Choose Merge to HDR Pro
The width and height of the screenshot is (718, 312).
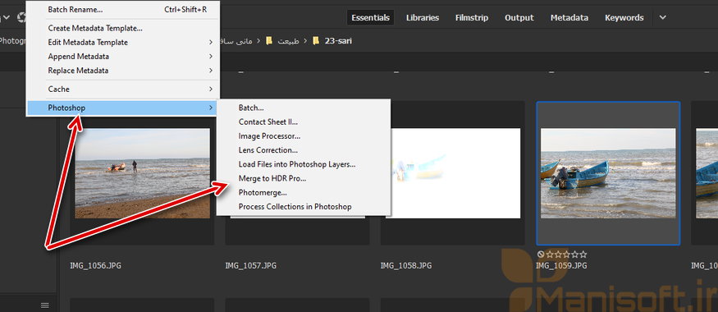coord(303,178)
